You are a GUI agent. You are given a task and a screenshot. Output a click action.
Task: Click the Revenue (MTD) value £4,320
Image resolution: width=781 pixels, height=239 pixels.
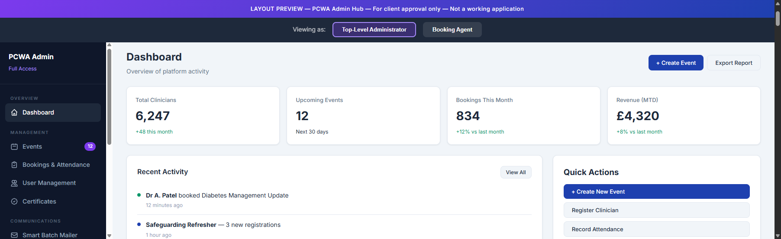tap(637, 116)
